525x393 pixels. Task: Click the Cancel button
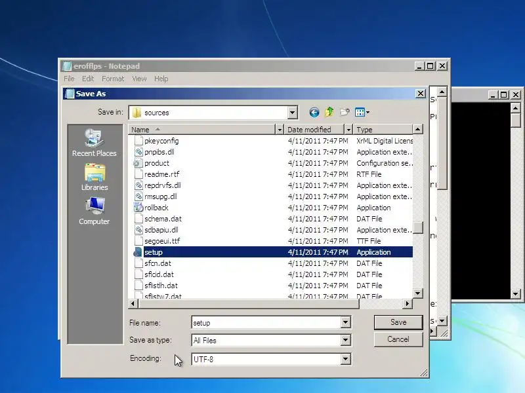coord(398,339)
